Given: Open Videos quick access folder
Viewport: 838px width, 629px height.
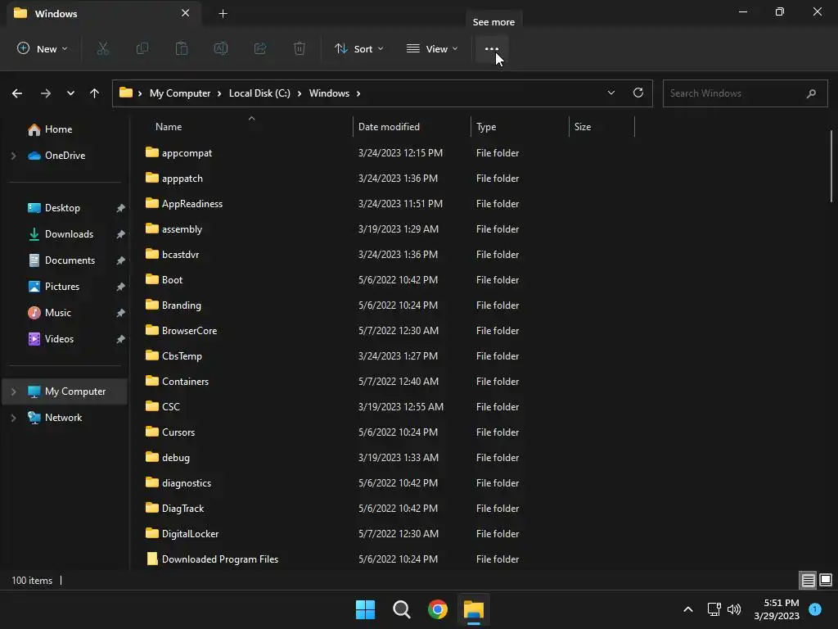Looking at the screenshot, I should click(59, 339).
